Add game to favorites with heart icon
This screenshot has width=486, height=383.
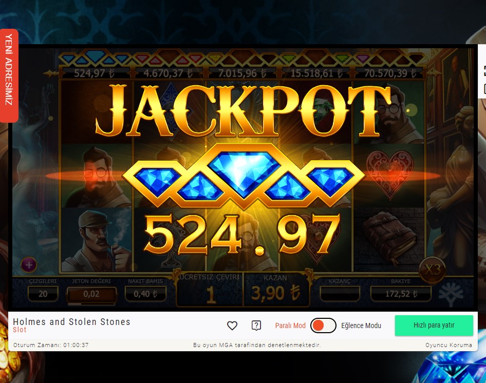click(232, 325)
